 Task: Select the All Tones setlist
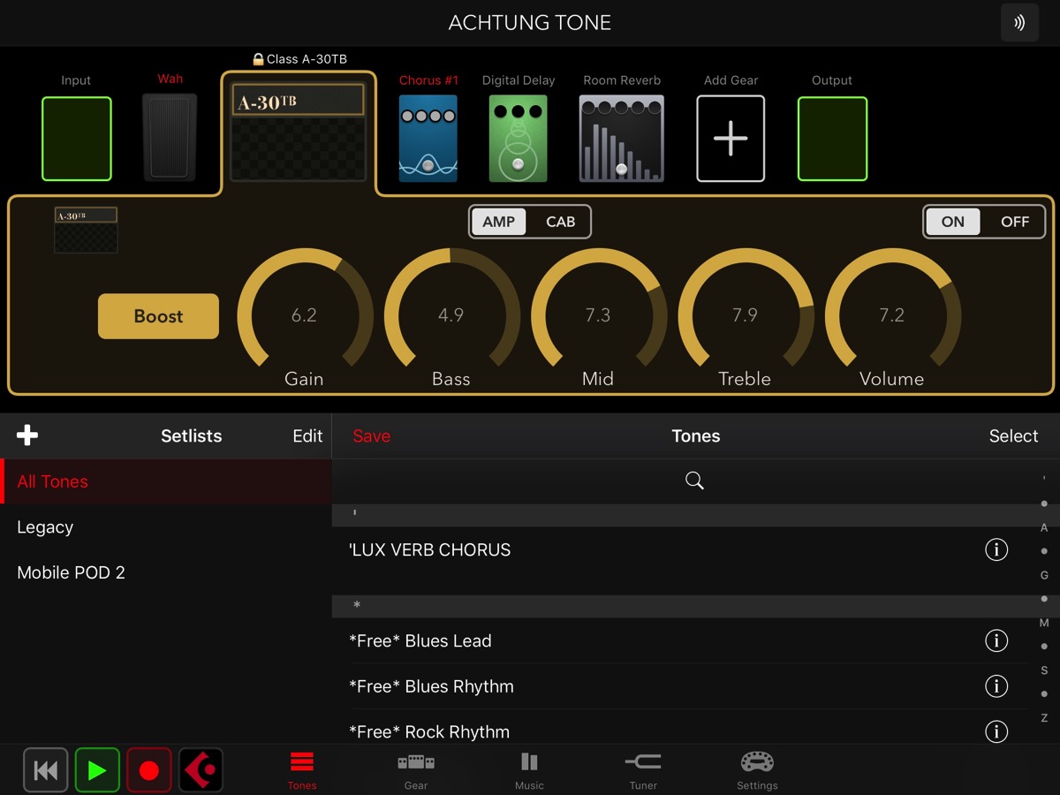point(166,481)
